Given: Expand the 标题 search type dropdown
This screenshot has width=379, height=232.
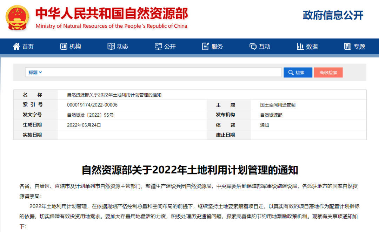Looking at the screenshot, I should 35,73.
